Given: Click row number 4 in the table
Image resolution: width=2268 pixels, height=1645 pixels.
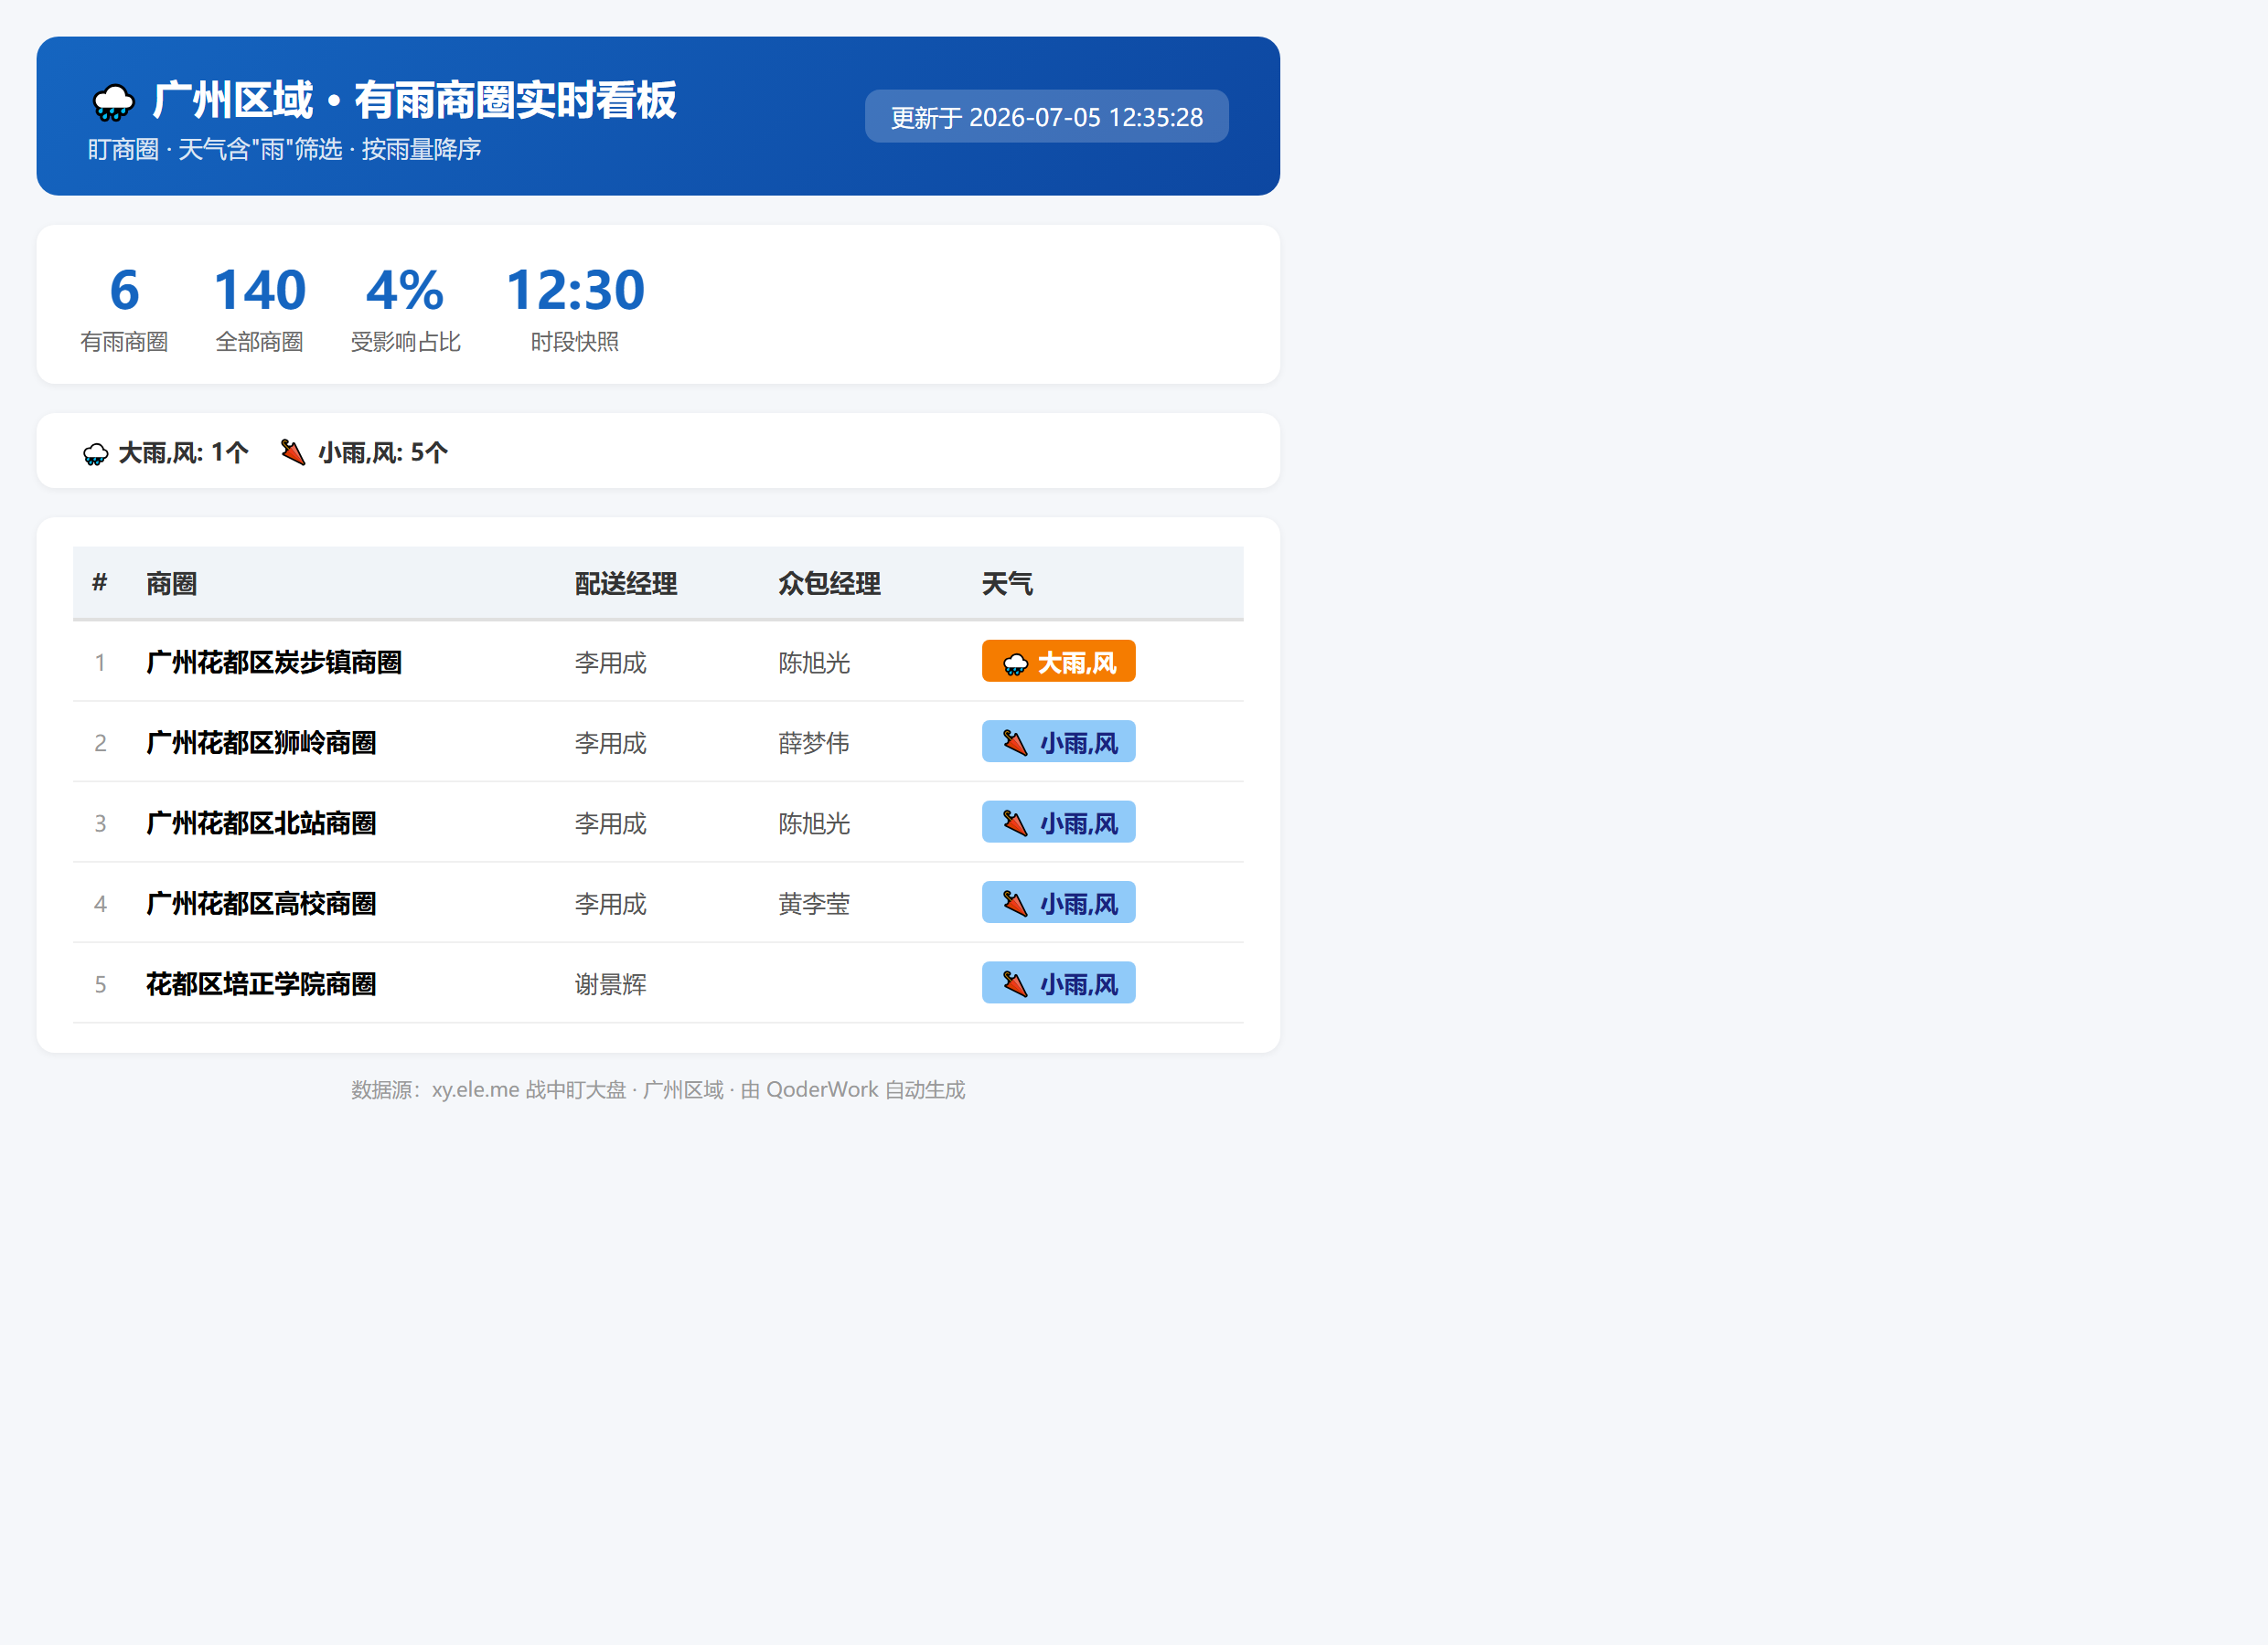Looking at the screenshot, I should tap(100, 904).
